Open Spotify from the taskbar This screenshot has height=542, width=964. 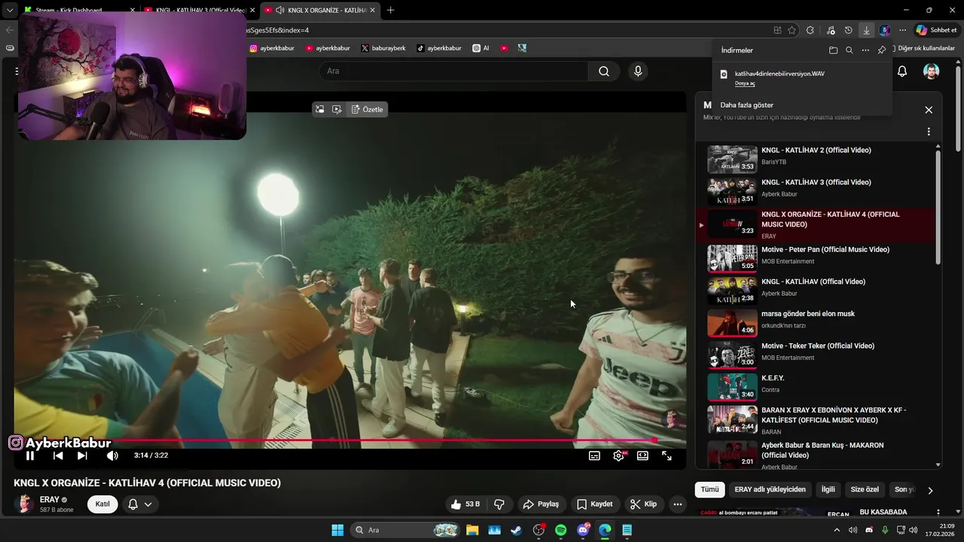click(x=561, y=530)
